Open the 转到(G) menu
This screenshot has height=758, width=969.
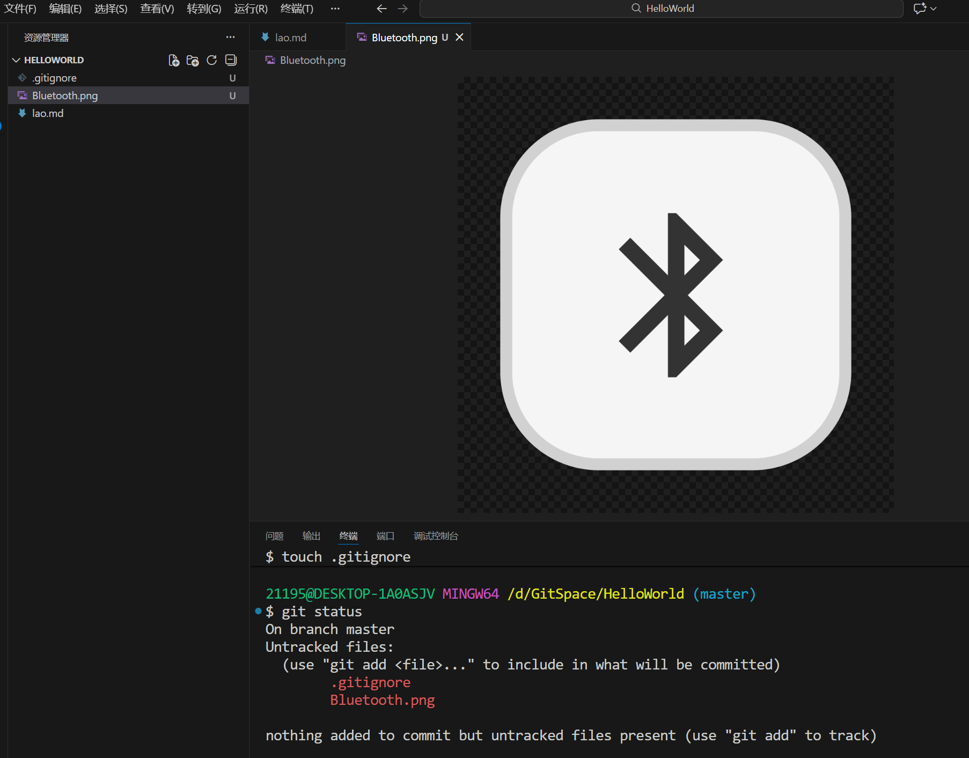click(x=204, y=9)
